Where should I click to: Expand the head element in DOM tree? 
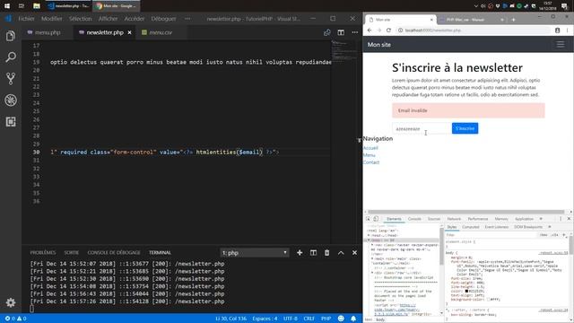click(x=369, y=235)
